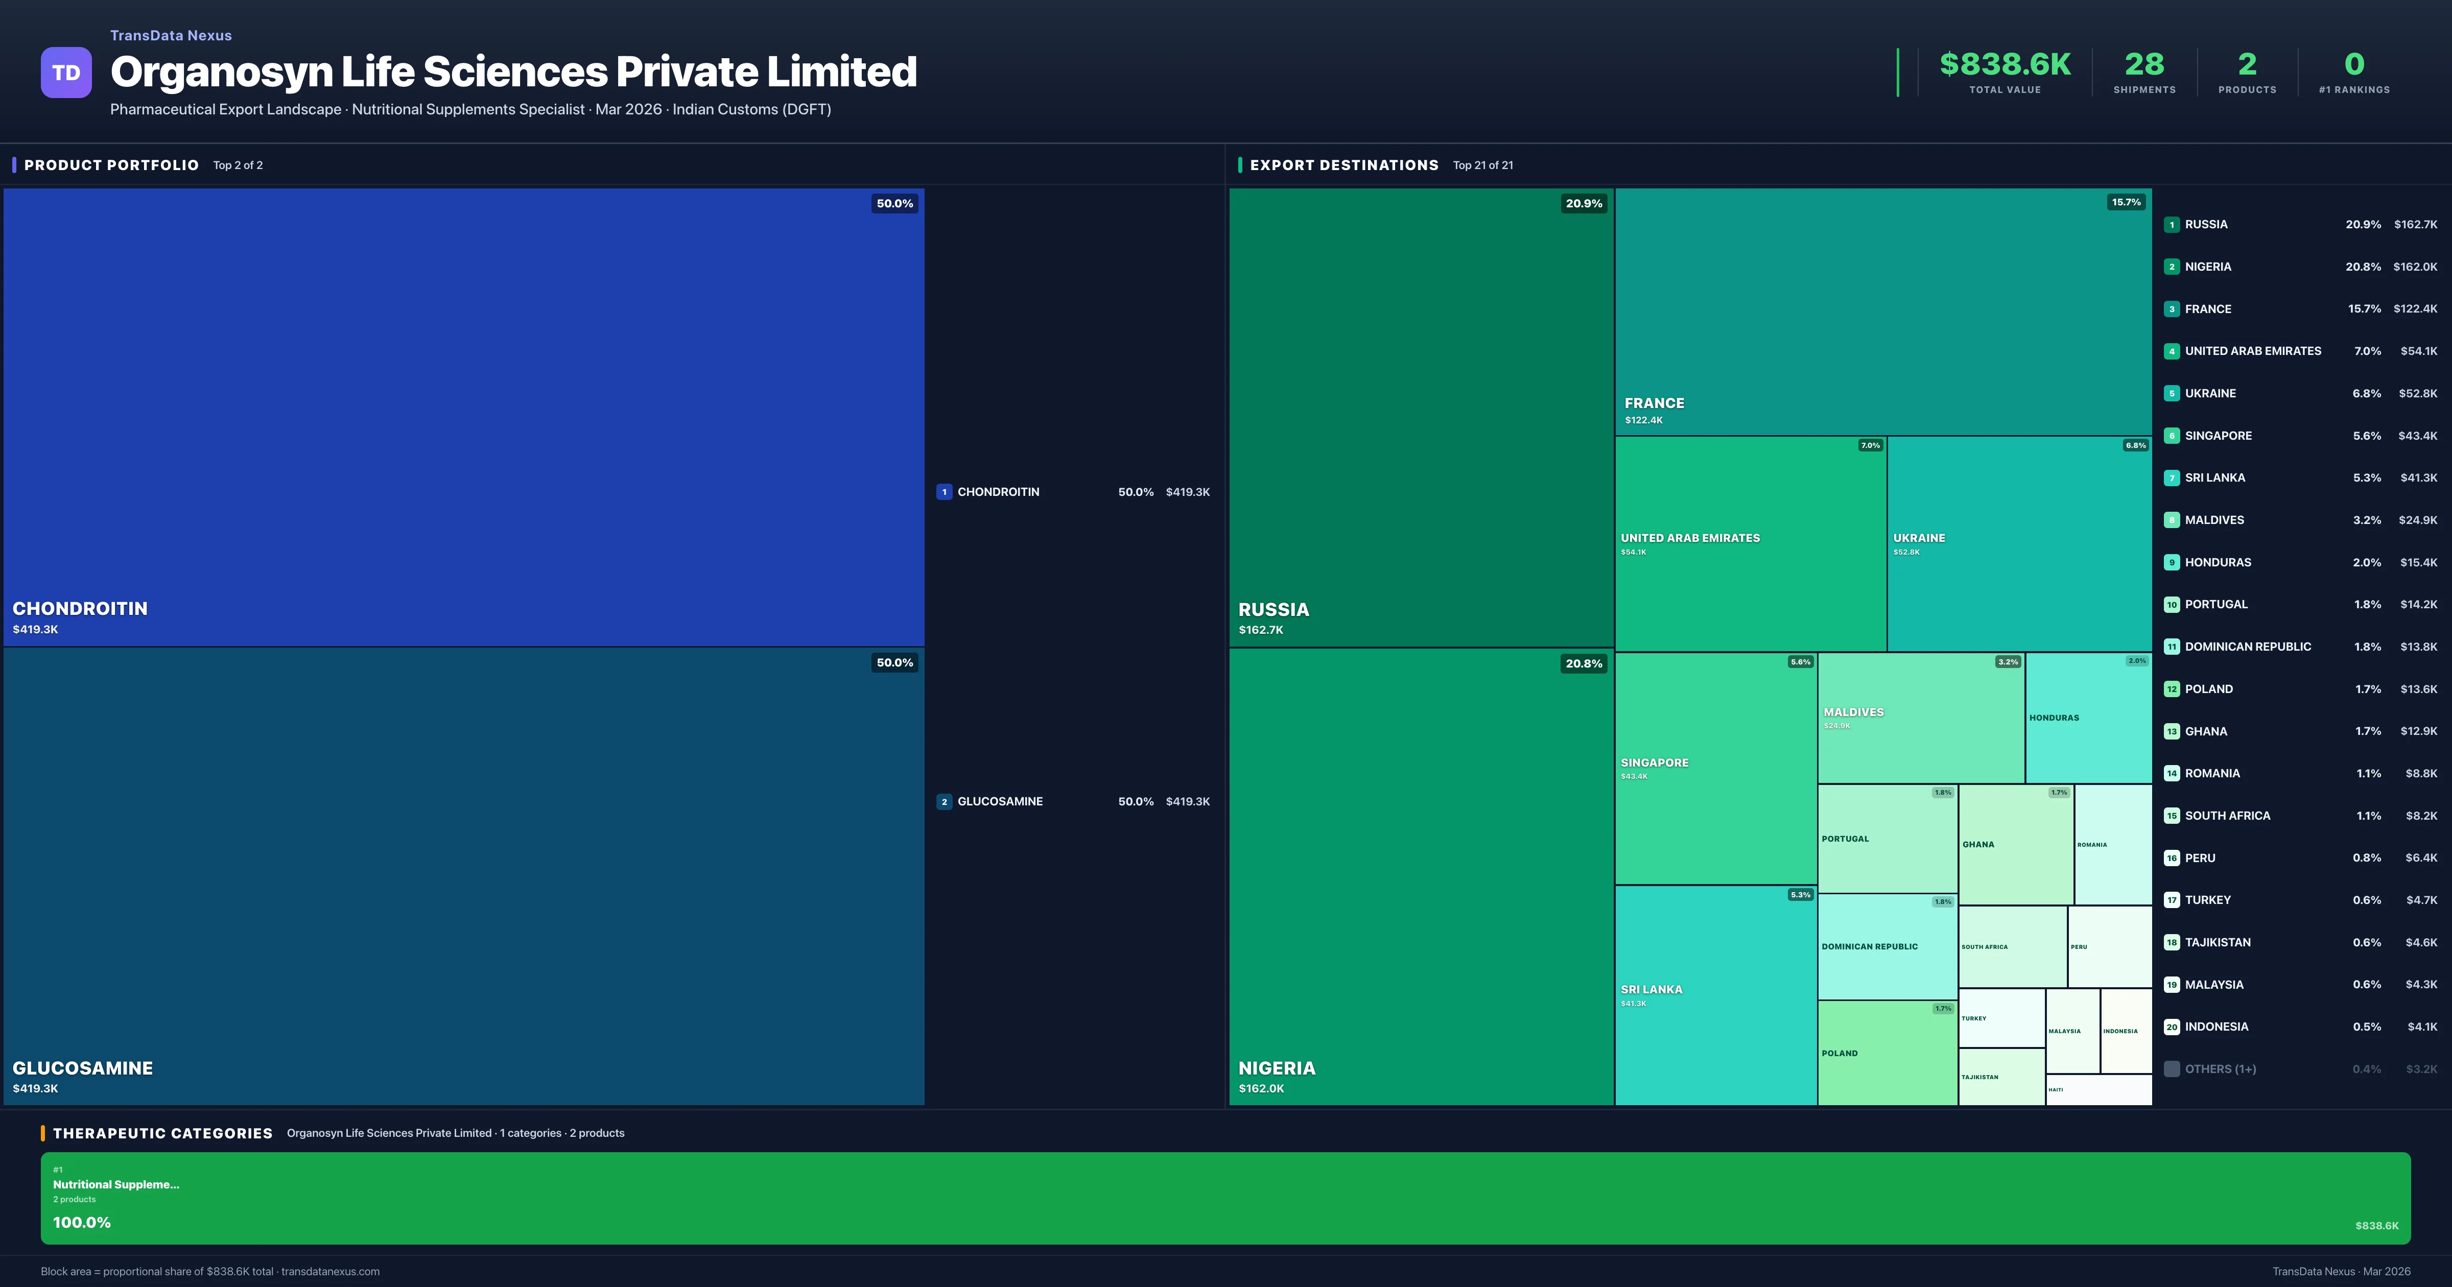This screenshot has height=1287, width=2452.
Task: Click the Maldives rank 8 badge
Action: point(2171,520)
